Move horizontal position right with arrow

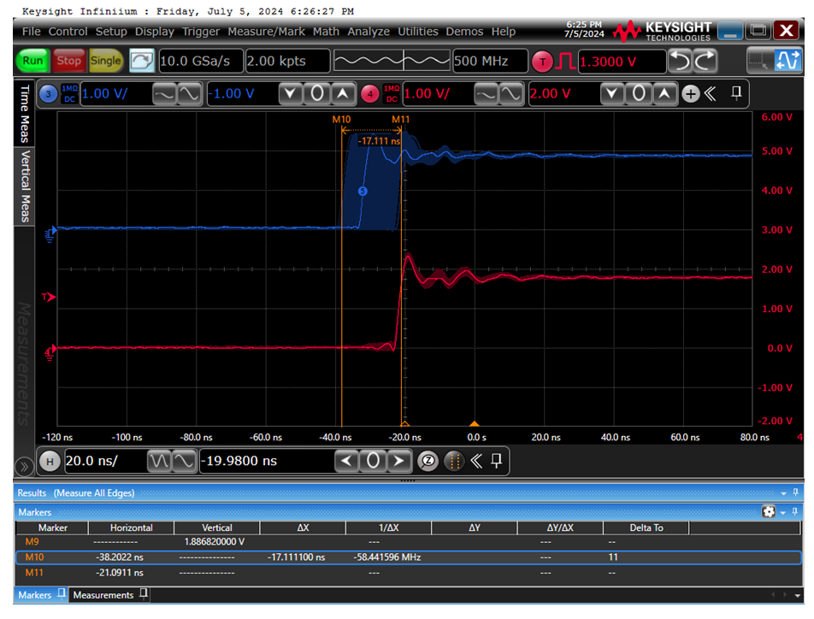[x=398, y=461]
